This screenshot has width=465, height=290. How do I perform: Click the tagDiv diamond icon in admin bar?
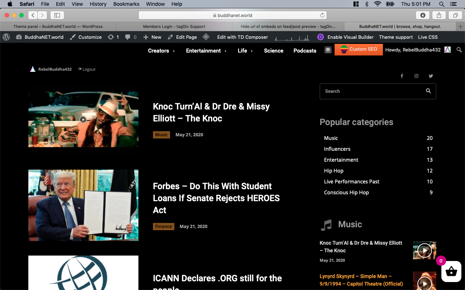(206, 37)
